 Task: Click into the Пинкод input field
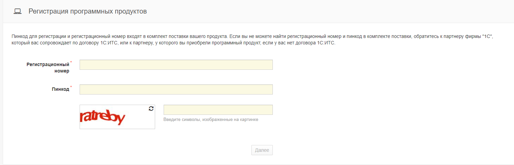pyautogui.click(x=176, y=89)
